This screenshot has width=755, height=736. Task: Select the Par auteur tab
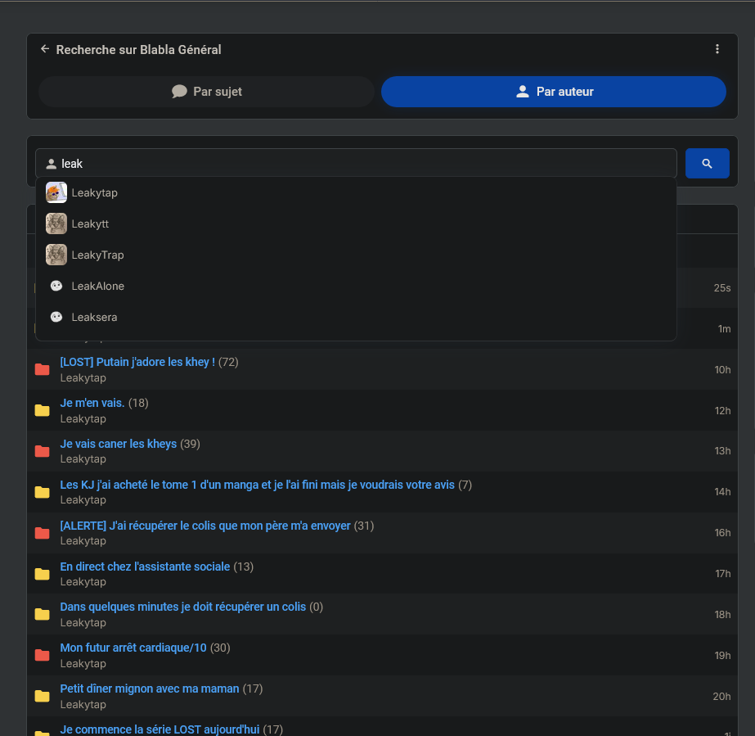[554, 92]
